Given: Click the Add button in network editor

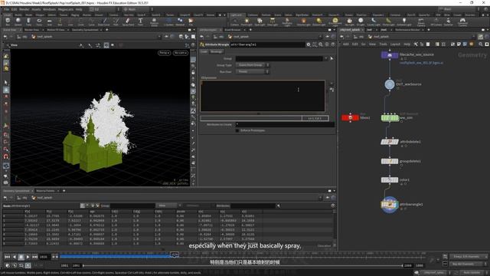Looking at the screenshot, I should point(345,44).
